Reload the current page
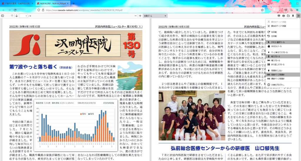The width and height of the screenshot is (301, 161). pyautogui.click(x=15, y=10)
